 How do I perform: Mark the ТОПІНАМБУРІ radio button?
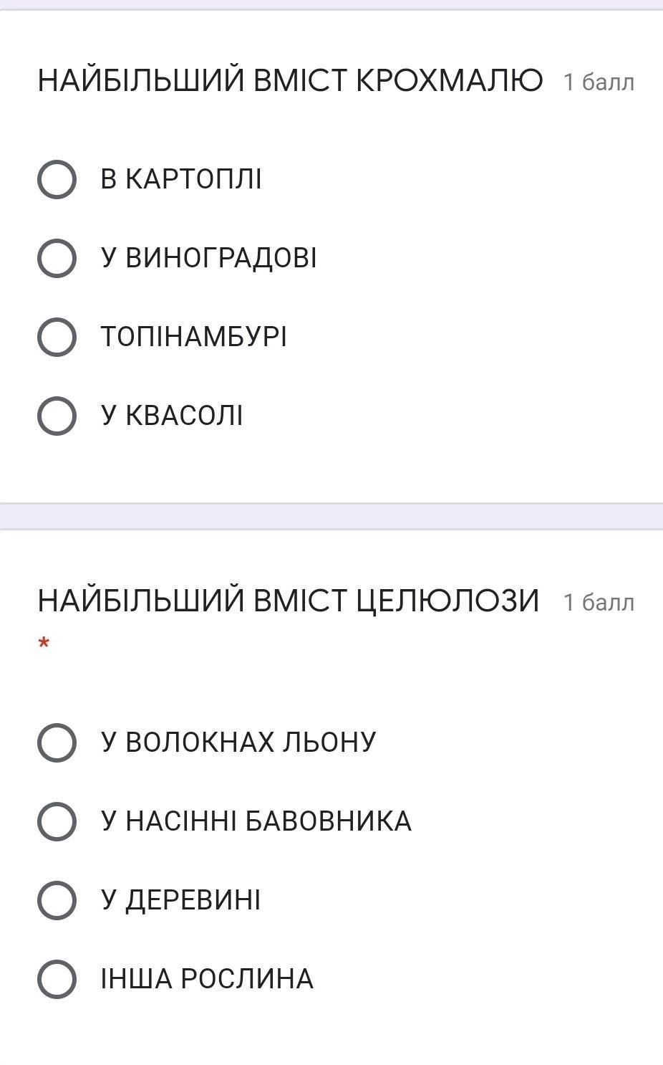[x=57, y=337]
